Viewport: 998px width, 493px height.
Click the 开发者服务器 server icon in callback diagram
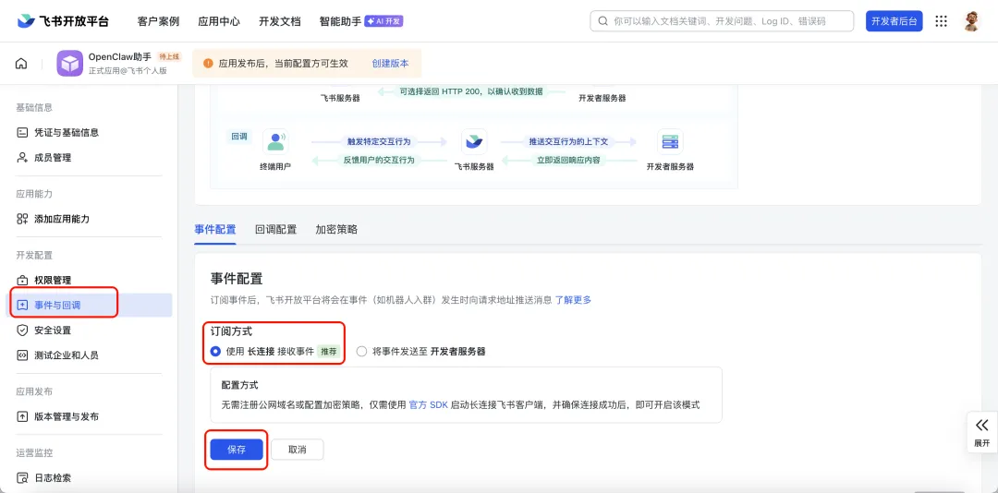coord(670,142)
